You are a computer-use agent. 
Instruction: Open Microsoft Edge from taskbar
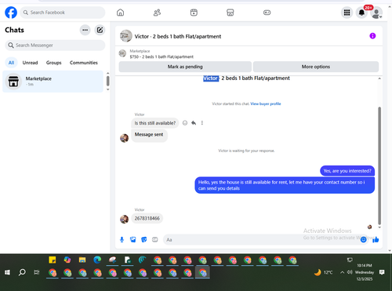coord(97,260)
